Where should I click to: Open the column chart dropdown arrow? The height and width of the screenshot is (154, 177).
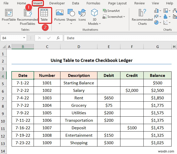[x=160, y=11]
